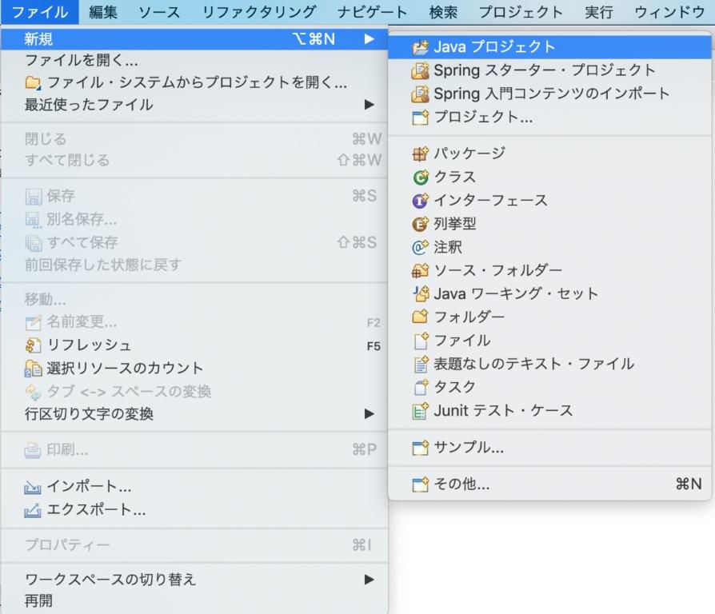Click the 注釈 @ icon
Screen dimensions: 715x614
(420, 247)
